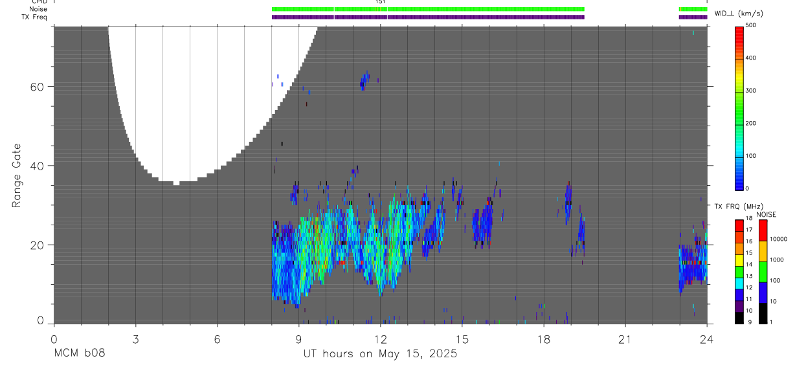Screen dimensions: 795x367
Task: Click the 200 tick on width colorbar
Action: tap(752, 123)
